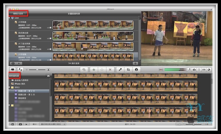Collapse the 2011 folder triangle
The height and width of the screenshot is (134, 221).
(x=10, y=87)
